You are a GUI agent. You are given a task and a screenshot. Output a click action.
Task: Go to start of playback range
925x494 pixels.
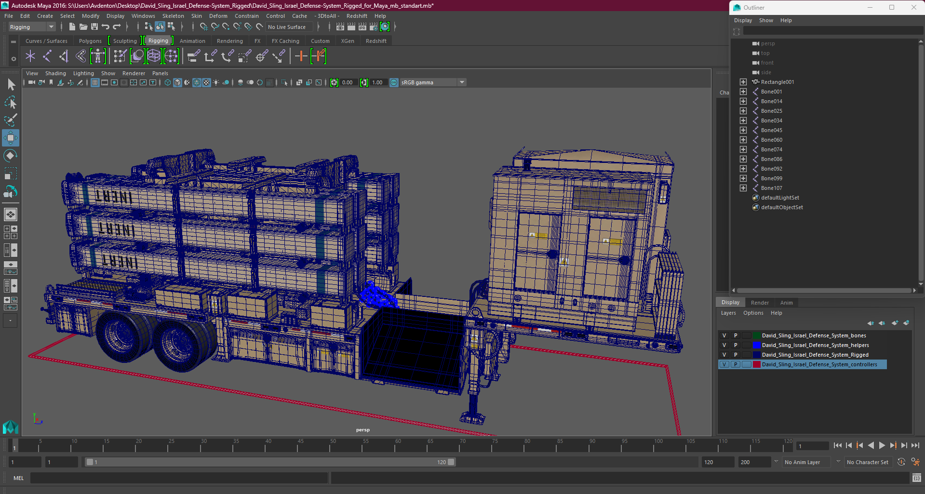[837, 446]
